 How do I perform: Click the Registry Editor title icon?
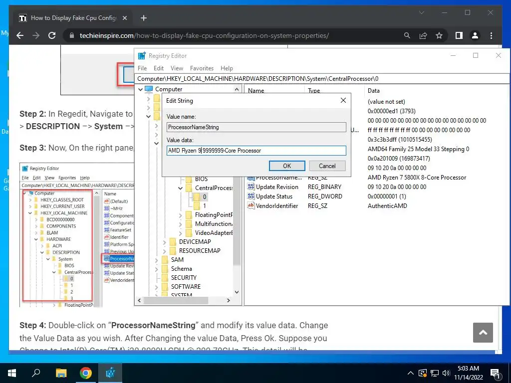click(x=142, y=56)
